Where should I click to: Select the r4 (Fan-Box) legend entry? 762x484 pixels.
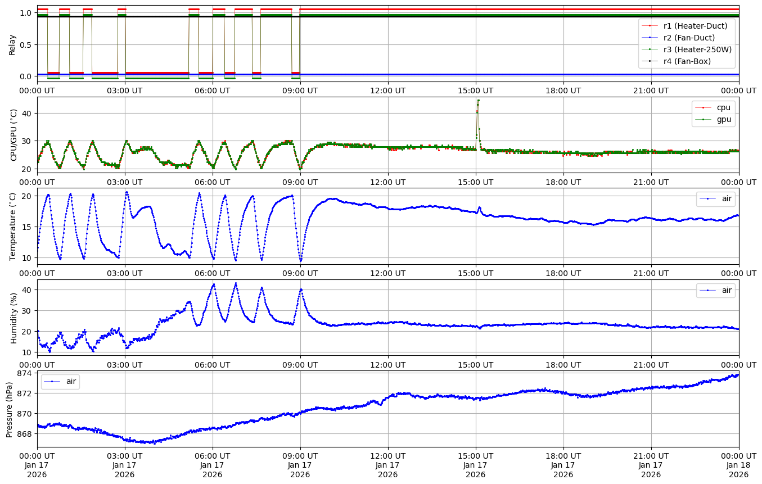click(687, 61)
